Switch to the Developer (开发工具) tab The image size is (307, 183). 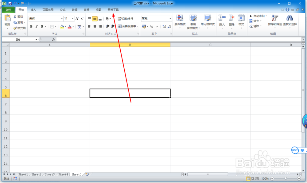113,10
